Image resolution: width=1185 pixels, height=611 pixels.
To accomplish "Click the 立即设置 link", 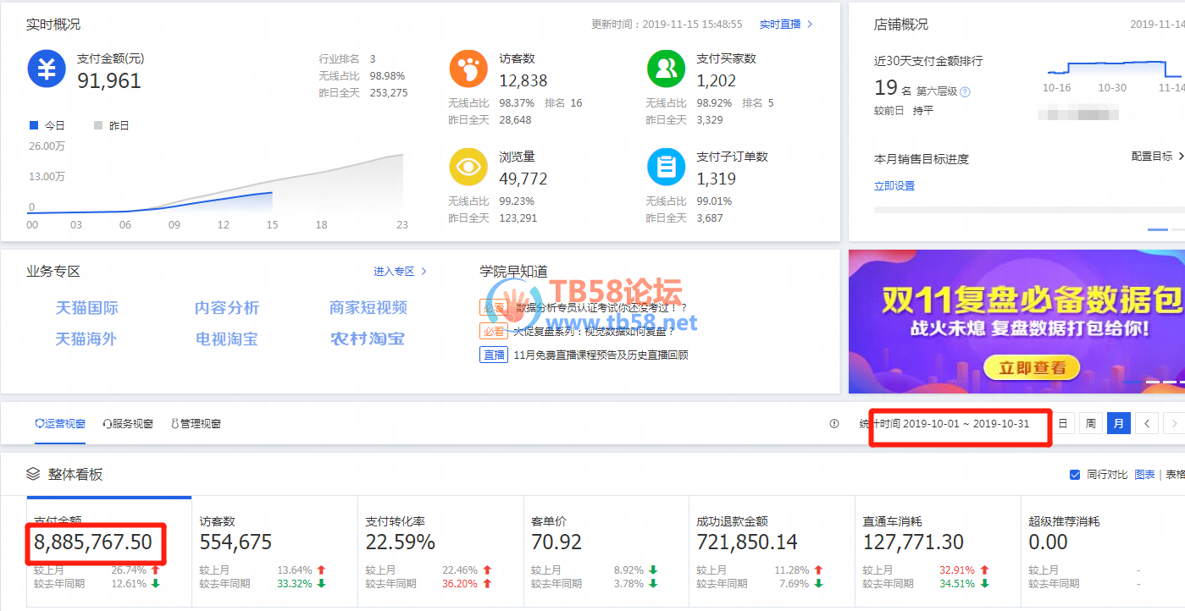I will point(894,186).
